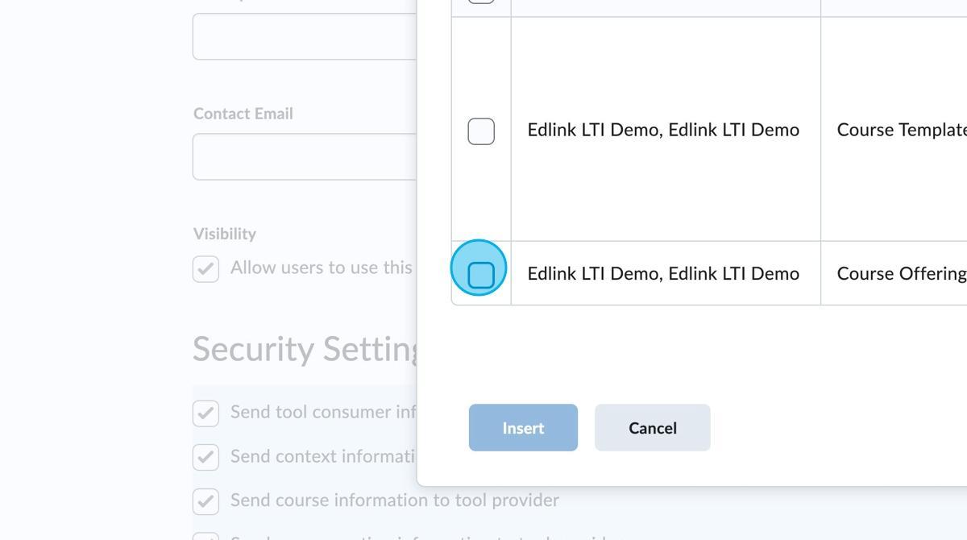The image size is (967, 540).
Task: Click the Edlink LTI Demo label in the Course Template row
Action: tap(662, 130)
